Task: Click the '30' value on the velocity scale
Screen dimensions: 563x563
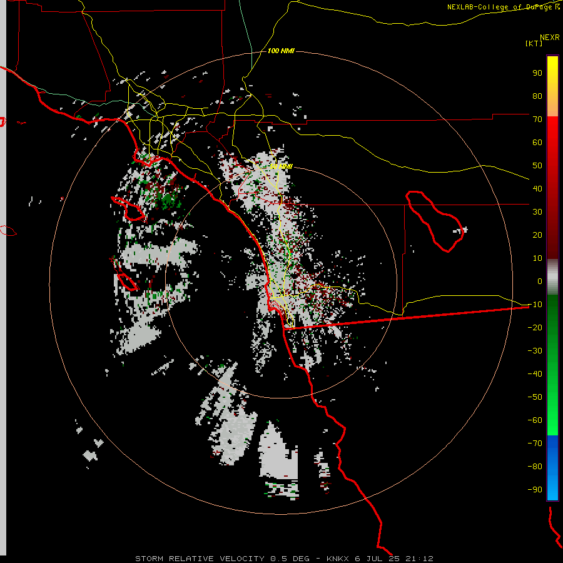Action: point(537,212)
